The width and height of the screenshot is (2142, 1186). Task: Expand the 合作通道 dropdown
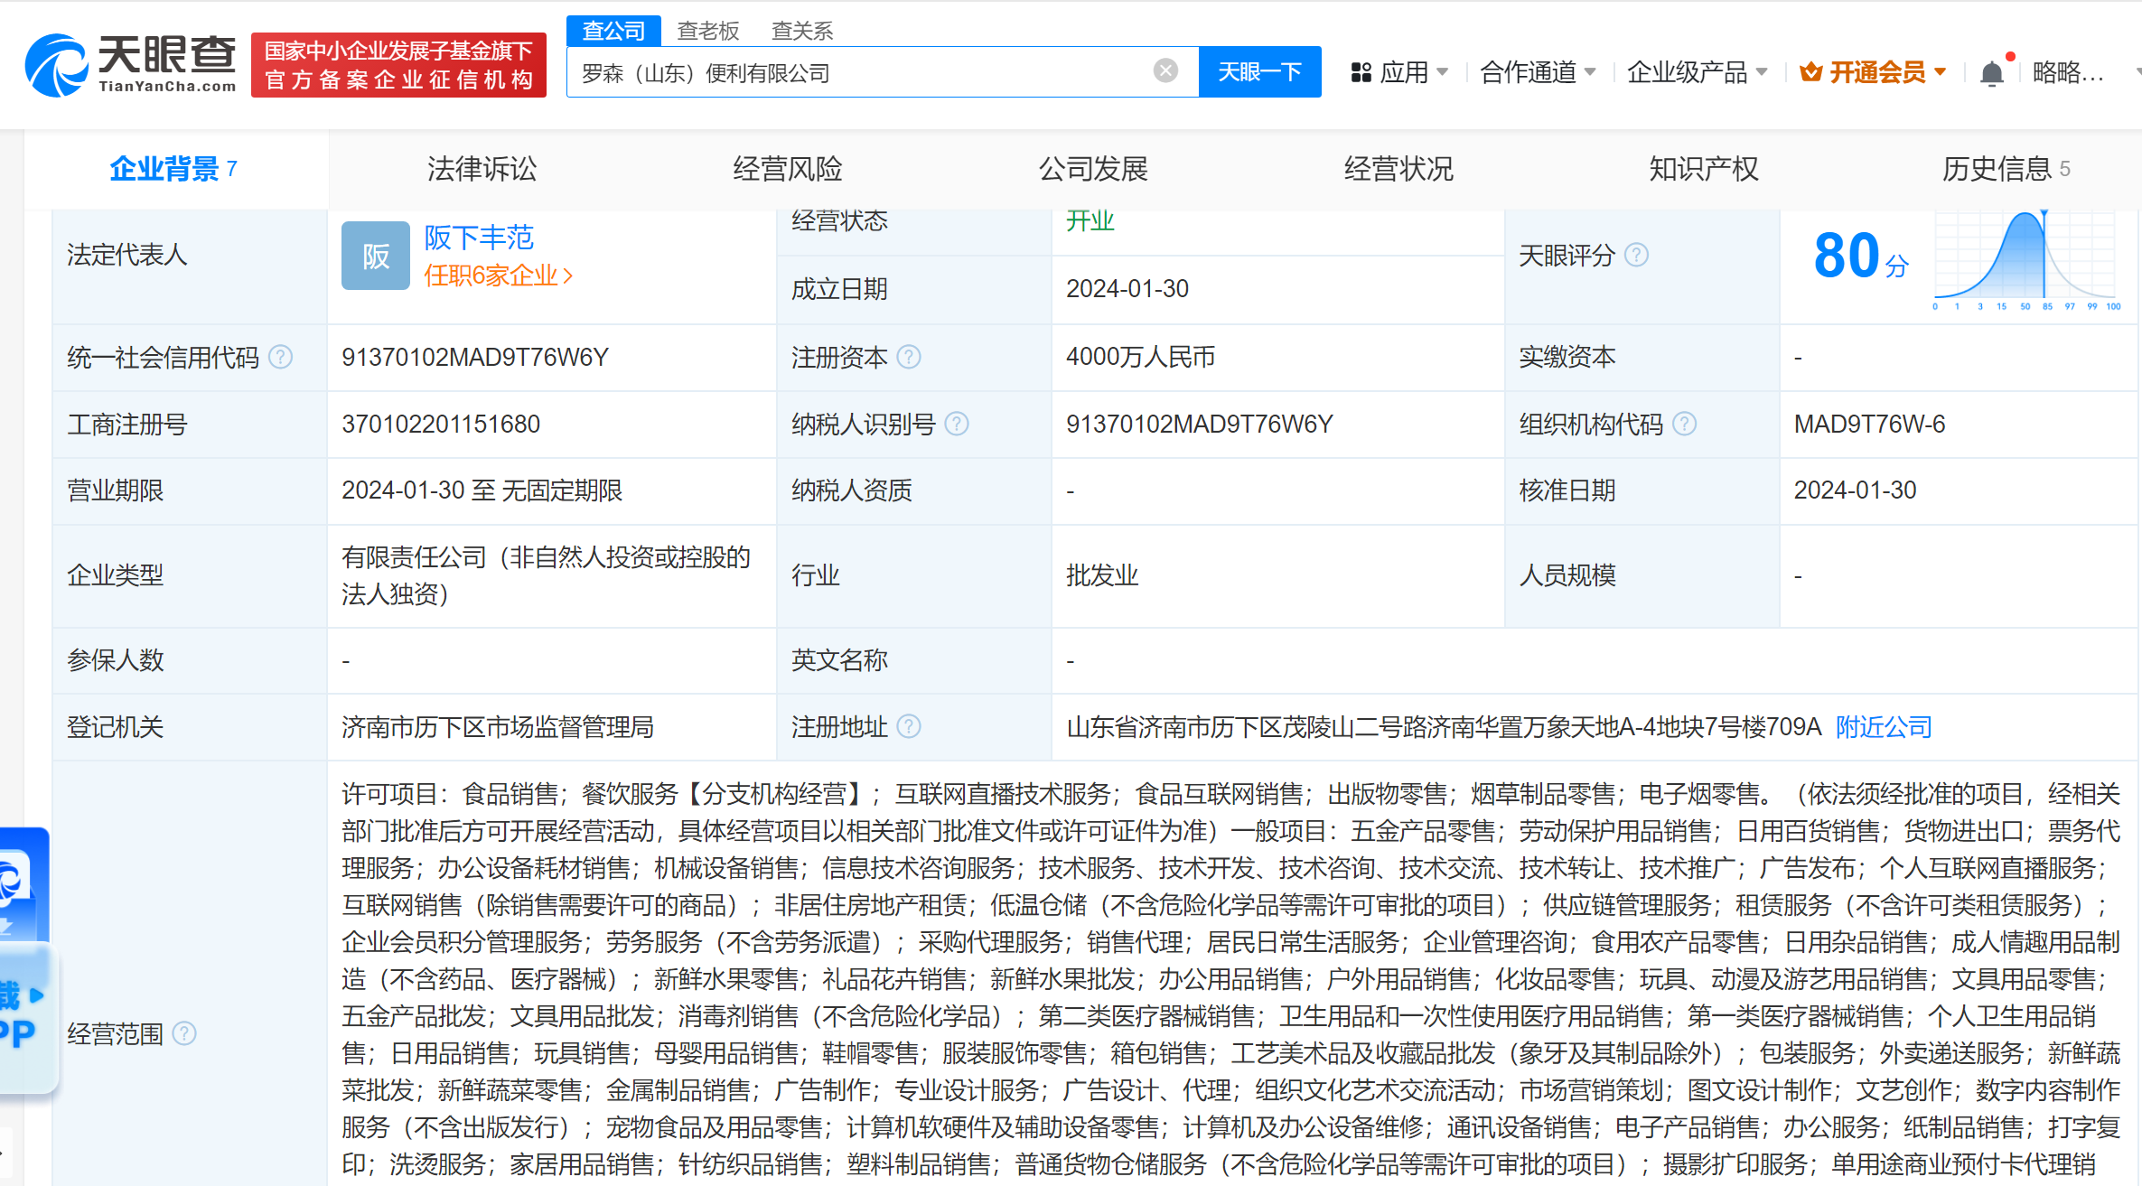[1538, 72]
